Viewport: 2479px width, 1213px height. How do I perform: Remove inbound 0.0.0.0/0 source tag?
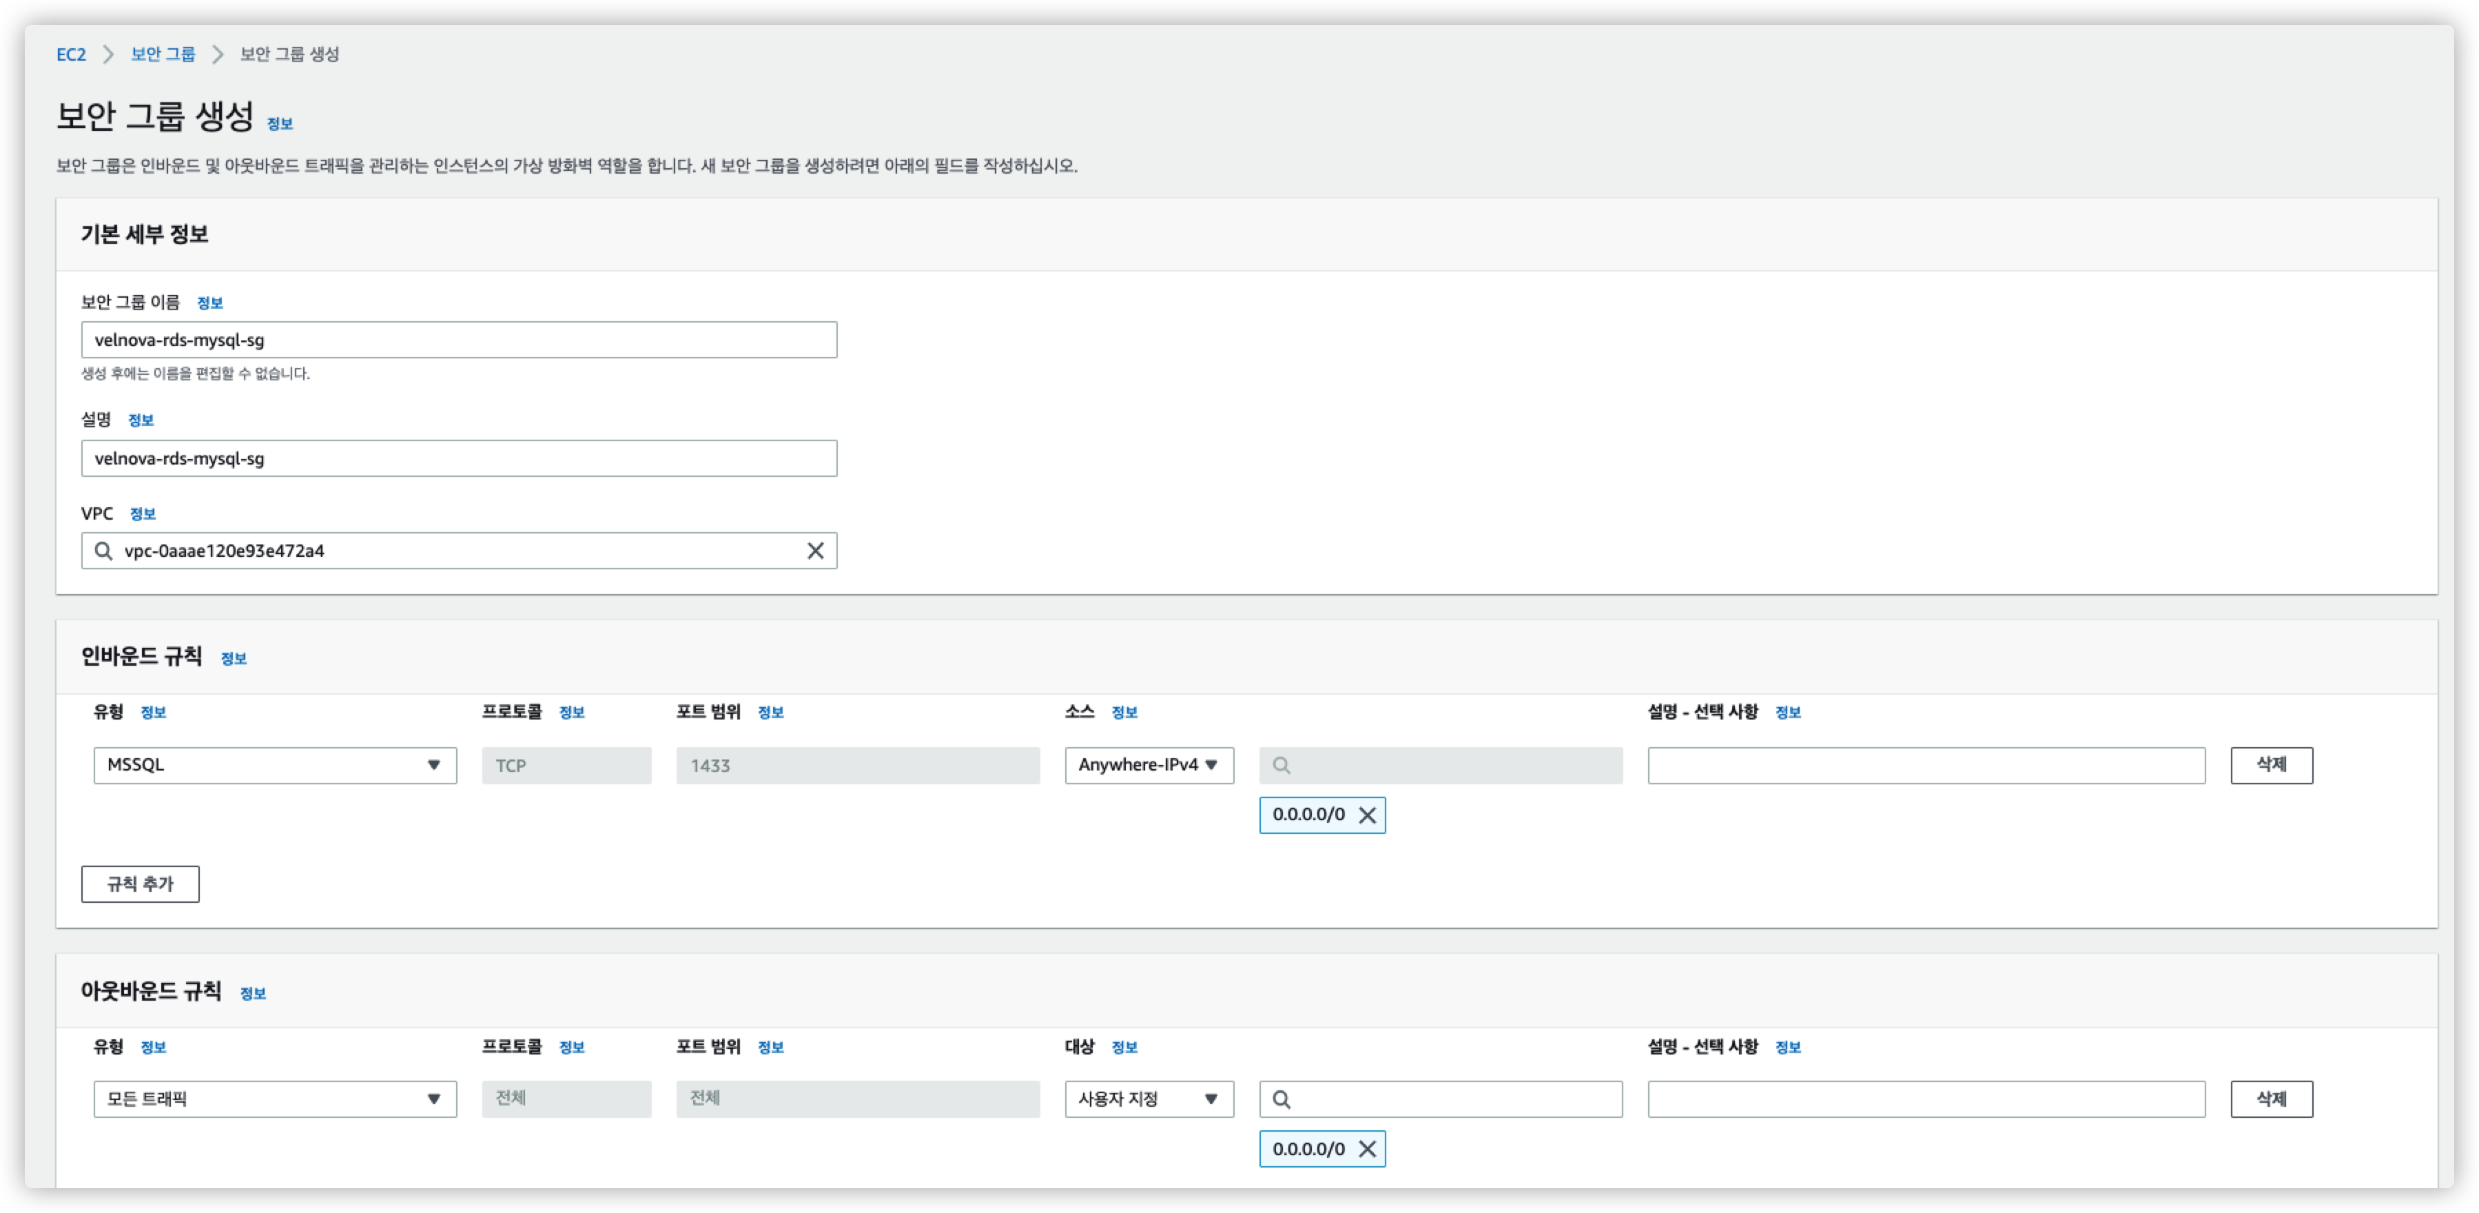pos(1366,815)
